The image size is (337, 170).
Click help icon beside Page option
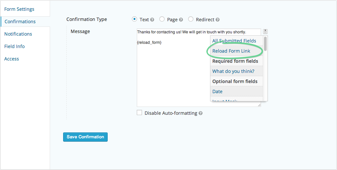181,20
